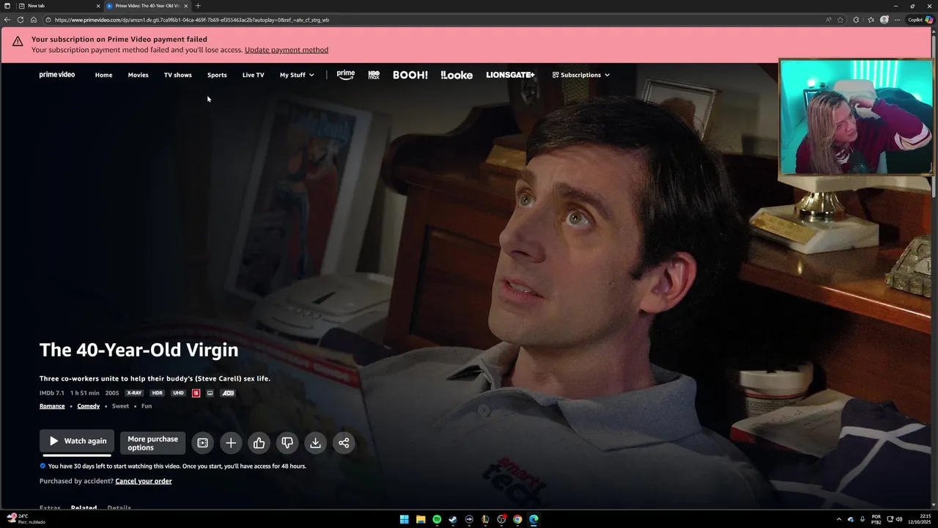This screenshot has width=938, height=528.
Task: Click More purchase options button
Action: [x=152, y=443]
